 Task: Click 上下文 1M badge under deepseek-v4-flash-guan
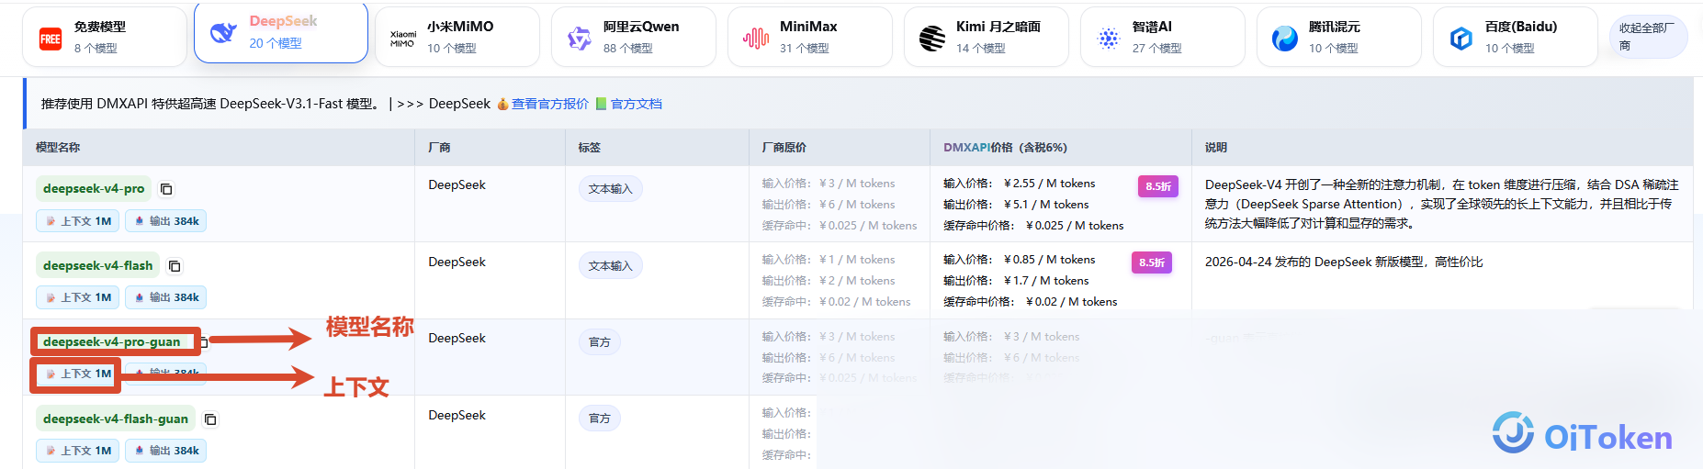click(x=77, y=451)
